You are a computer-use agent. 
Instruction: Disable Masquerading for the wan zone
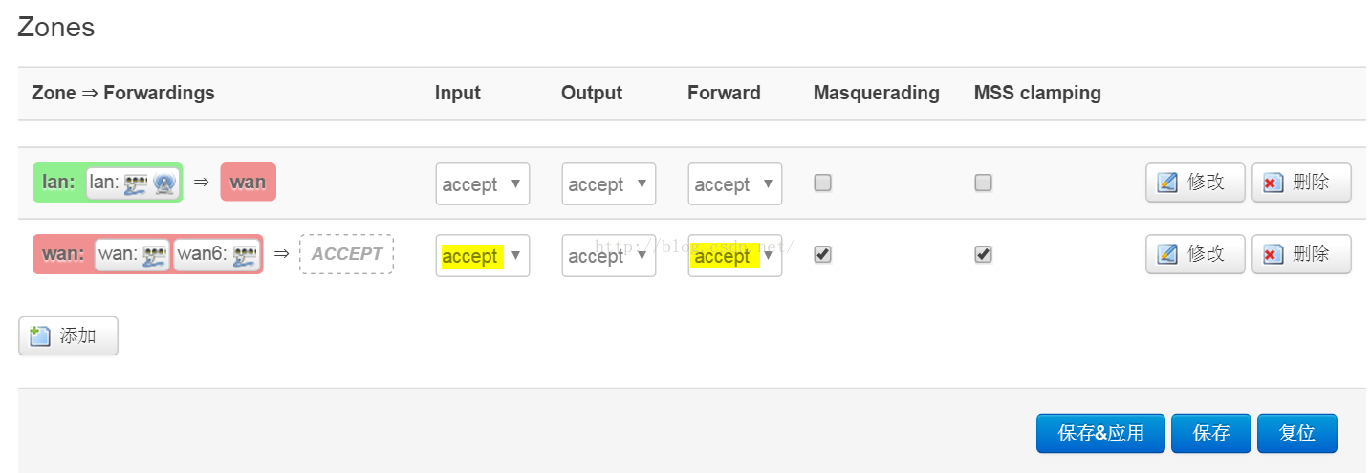point(822,254)
